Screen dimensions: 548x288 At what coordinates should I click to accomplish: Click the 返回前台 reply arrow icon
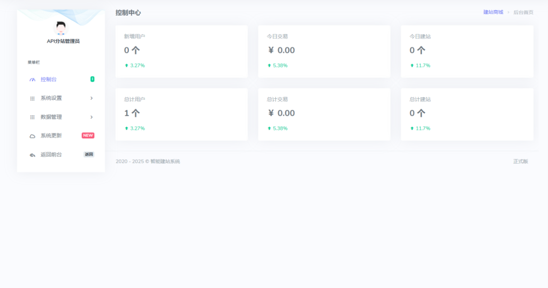click(x=32, y=155)
